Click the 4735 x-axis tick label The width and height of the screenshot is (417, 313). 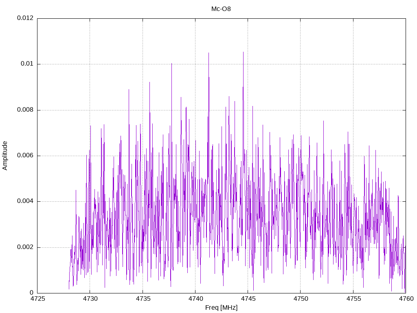pos(143,299)
